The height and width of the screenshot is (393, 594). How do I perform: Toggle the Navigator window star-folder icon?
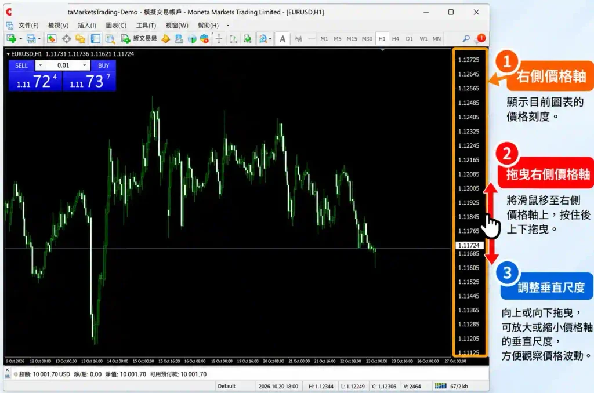tap(80, 39)
